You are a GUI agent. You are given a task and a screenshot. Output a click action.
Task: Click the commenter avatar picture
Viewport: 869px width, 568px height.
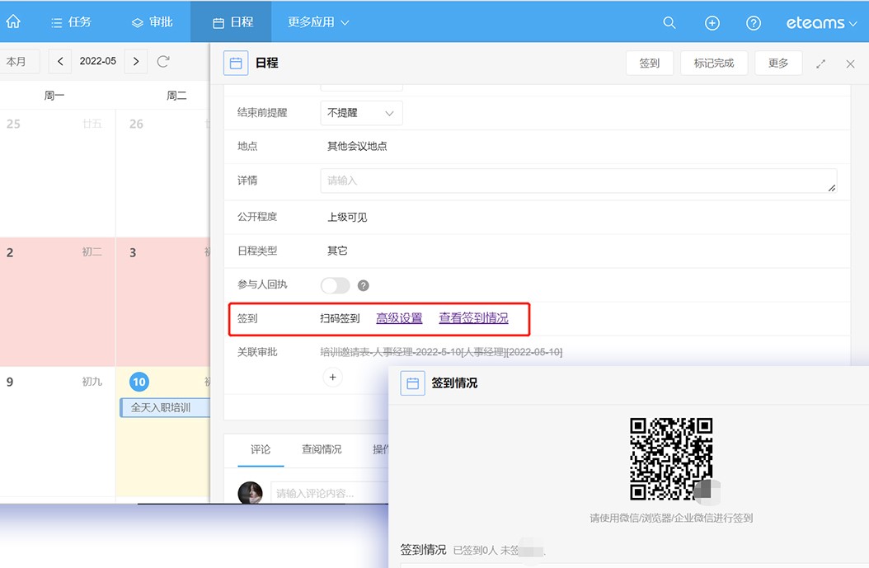tap(250, 493)
